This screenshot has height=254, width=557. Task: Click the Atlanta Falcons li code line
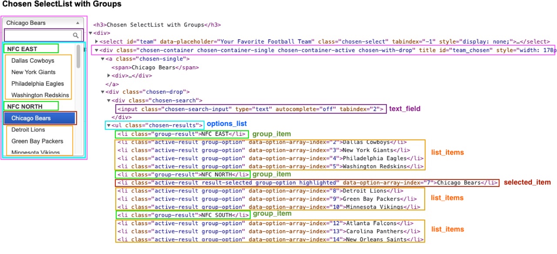point(265,224)
